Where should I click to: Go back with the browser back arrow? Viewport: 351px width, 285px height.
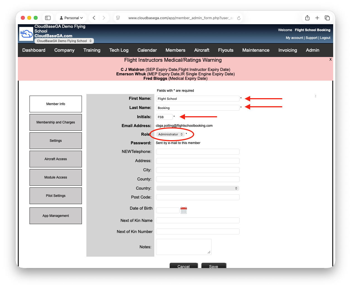(x=94, y=18)
